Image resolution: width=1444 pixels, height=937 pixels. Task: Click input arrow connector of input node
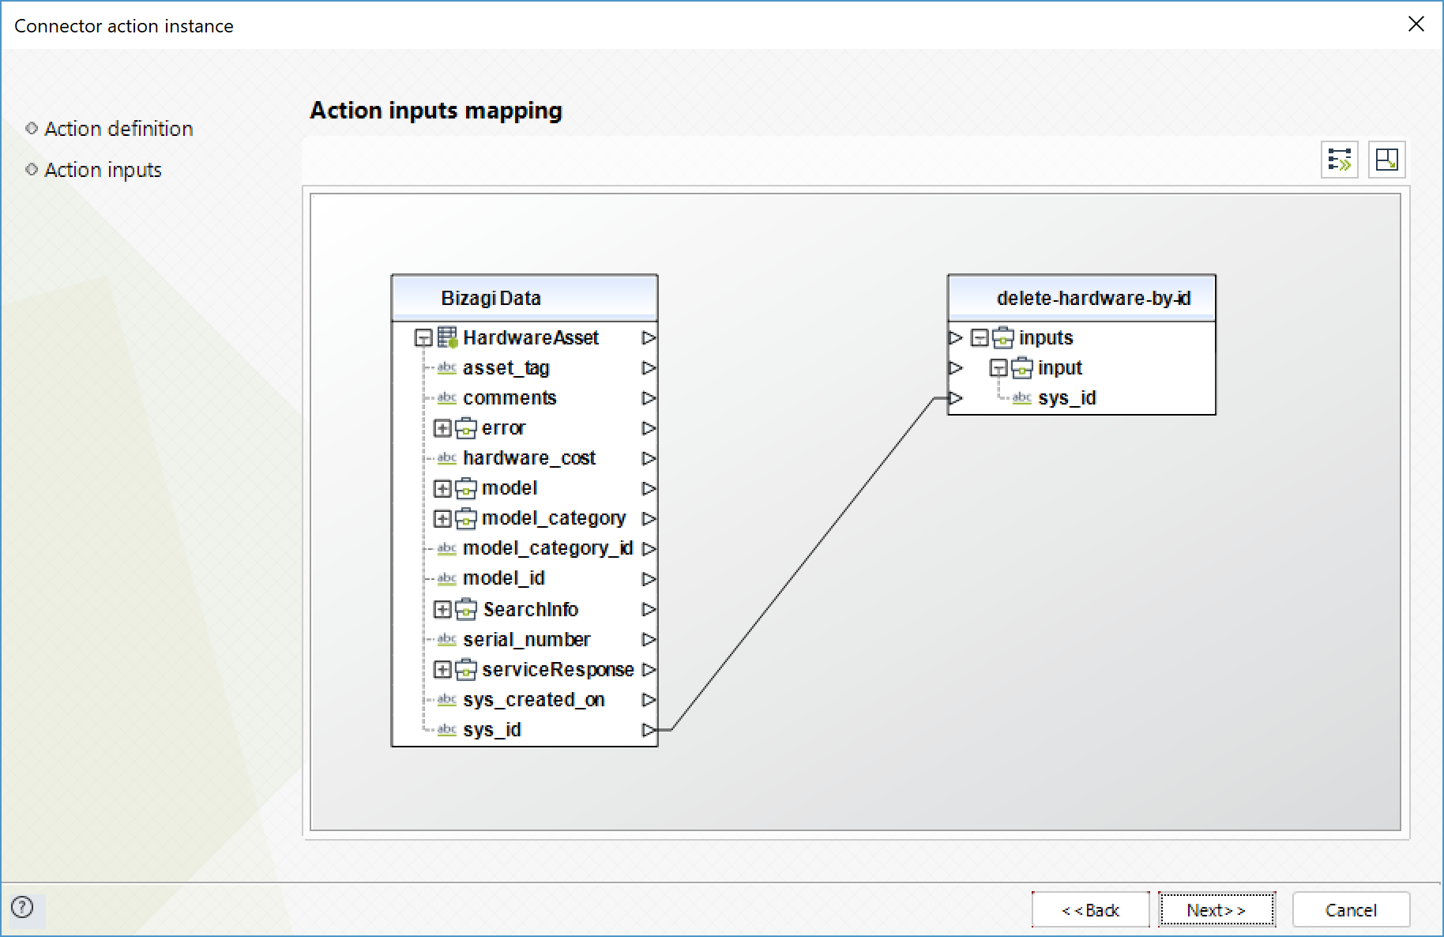point(956,368)
